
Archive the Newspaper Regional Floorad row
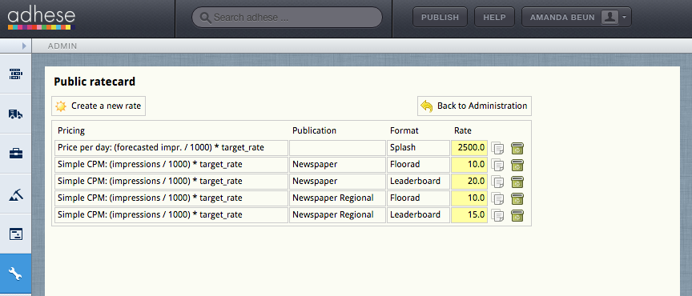[517, 198]
